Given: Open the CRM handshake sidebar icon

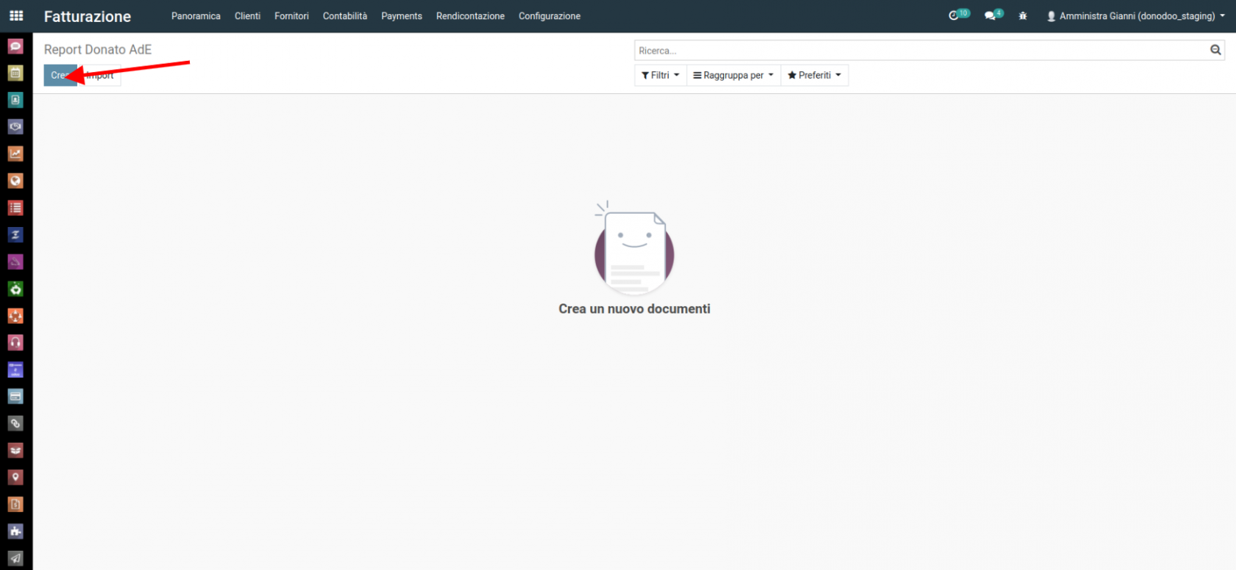Looking at the screenshot, I should (x=15, y=127).
